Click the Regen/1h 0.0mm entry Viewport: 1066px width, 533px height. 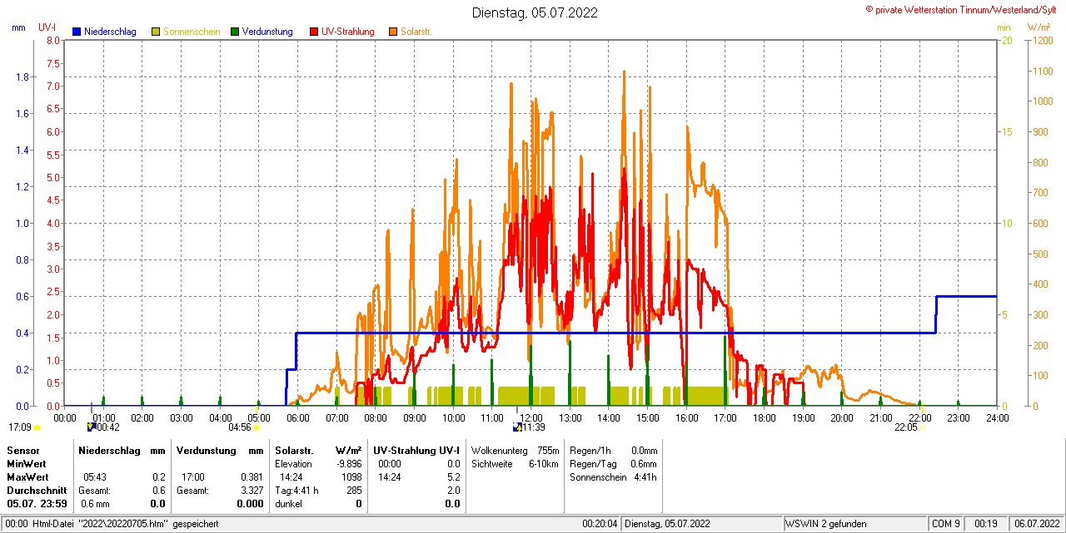pos(613,450)
